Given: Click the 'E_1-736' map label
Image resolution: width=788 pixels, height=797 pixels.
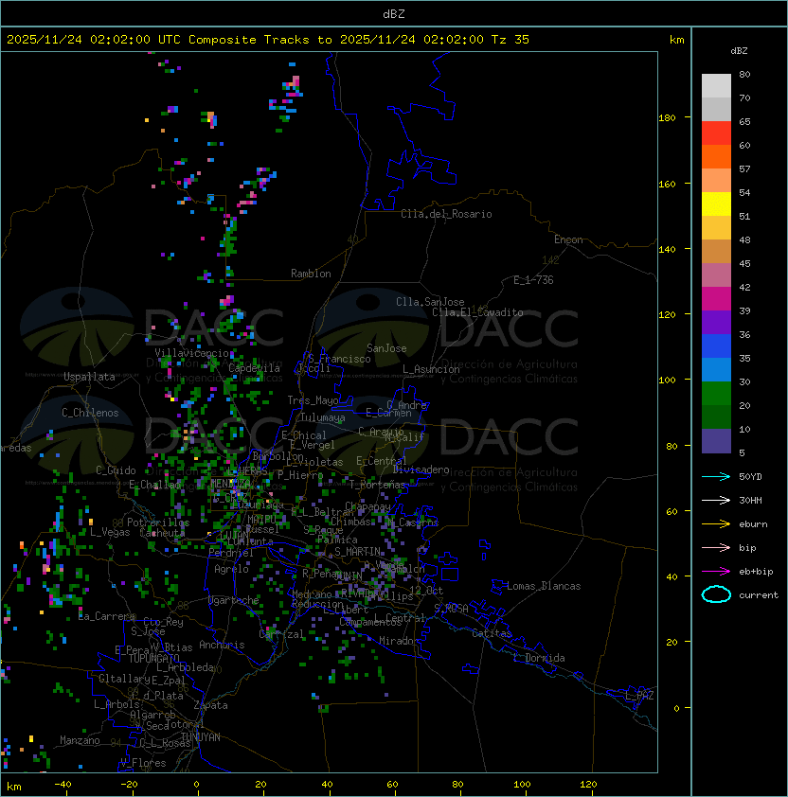Looking at the screenshot, I should tap(533, 280).
